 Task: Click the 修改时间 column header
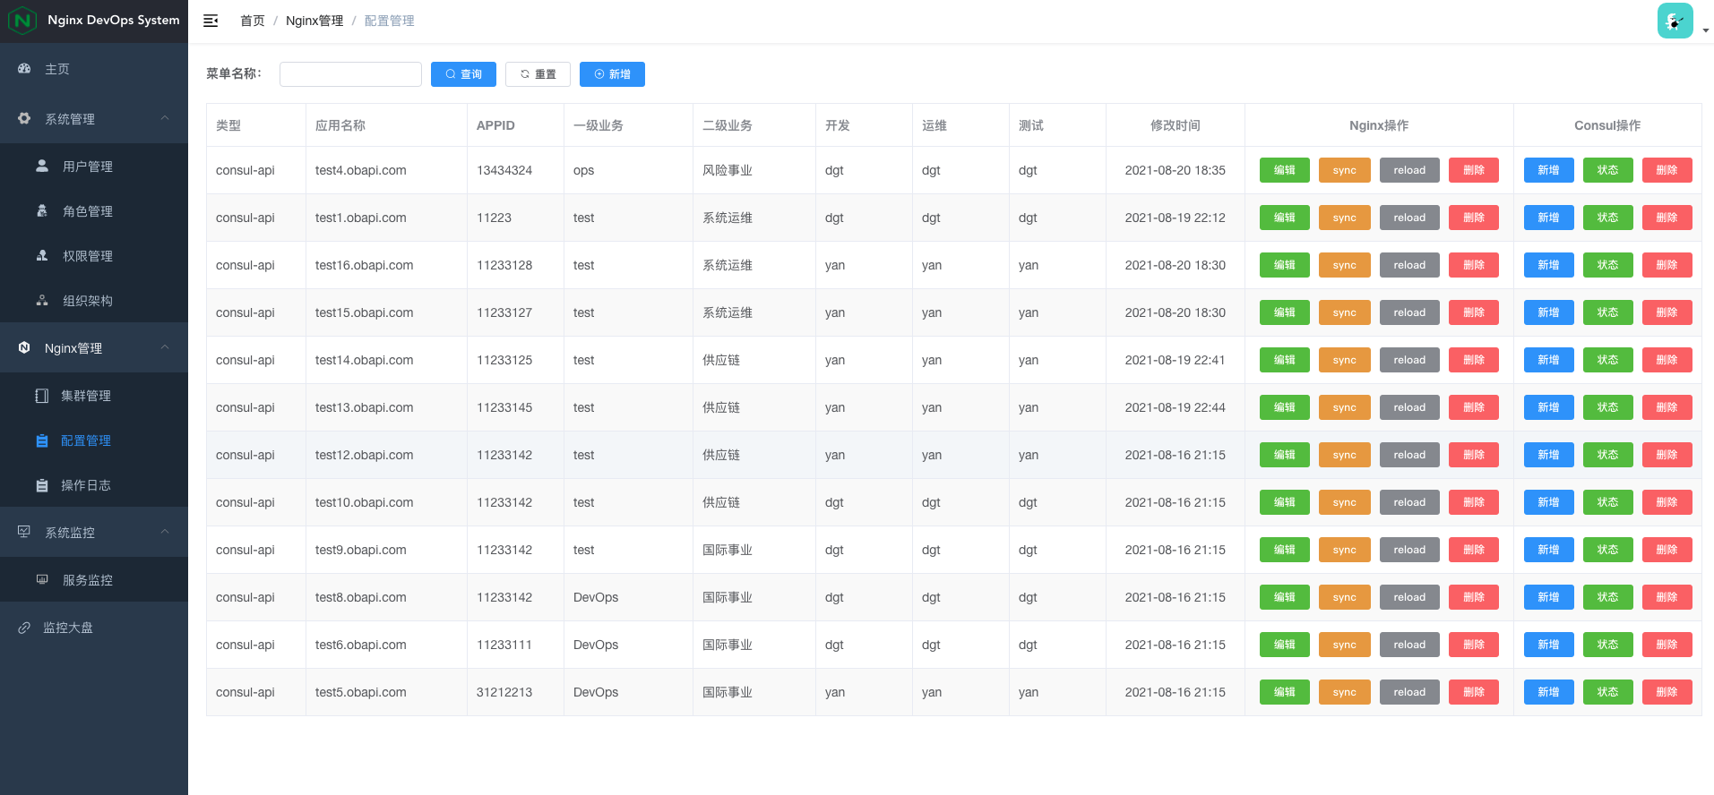1175,125
